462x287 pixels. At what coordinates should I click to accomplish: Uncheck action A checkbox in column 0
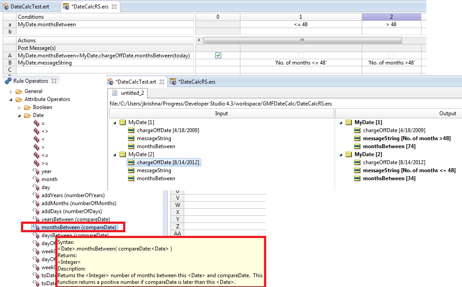pyautogui.click(x=219, y=55)
